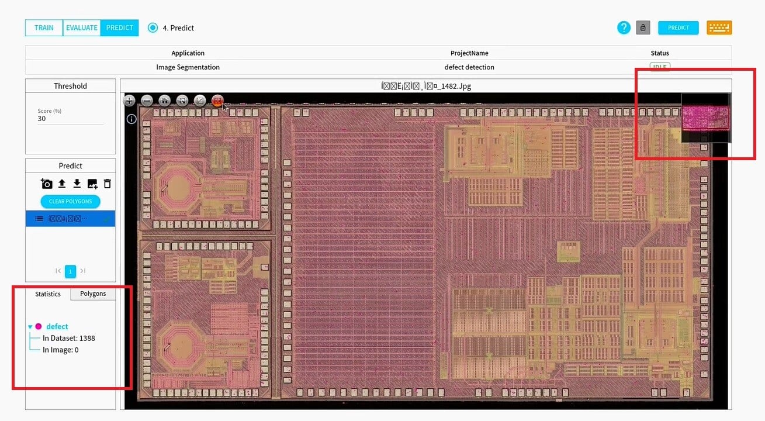Select the Zoom In tool on image toolbar
The image size is (765, 421).
129,101
